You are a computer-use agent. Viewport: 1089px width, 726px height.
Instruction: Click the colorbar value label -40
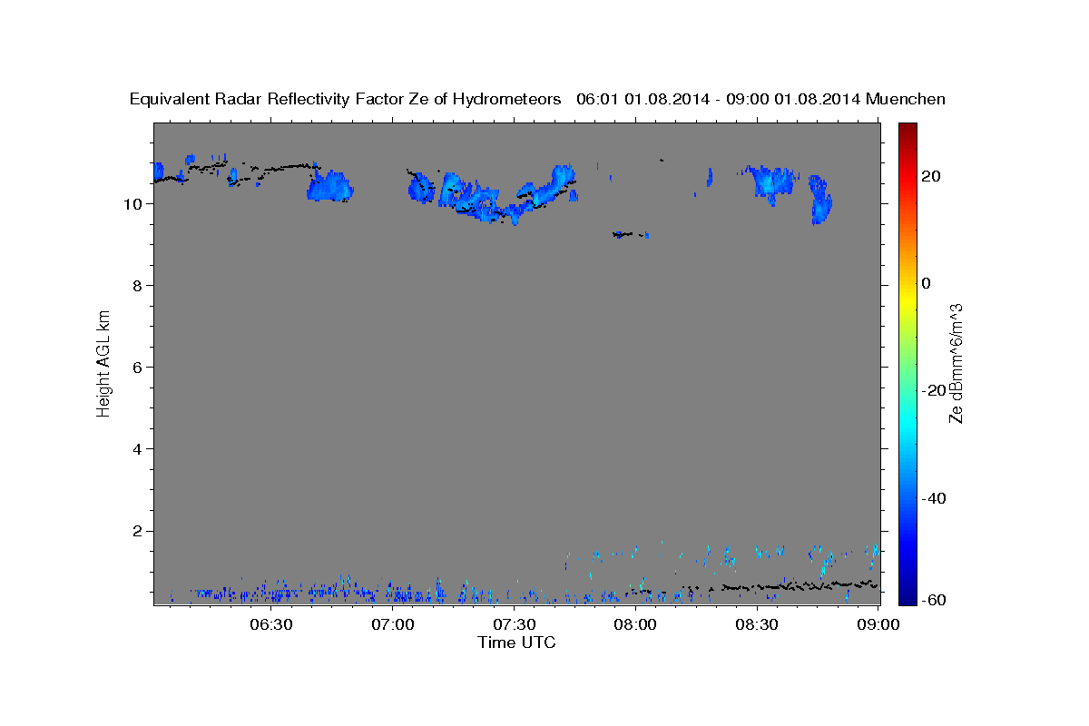click(934, 498)
